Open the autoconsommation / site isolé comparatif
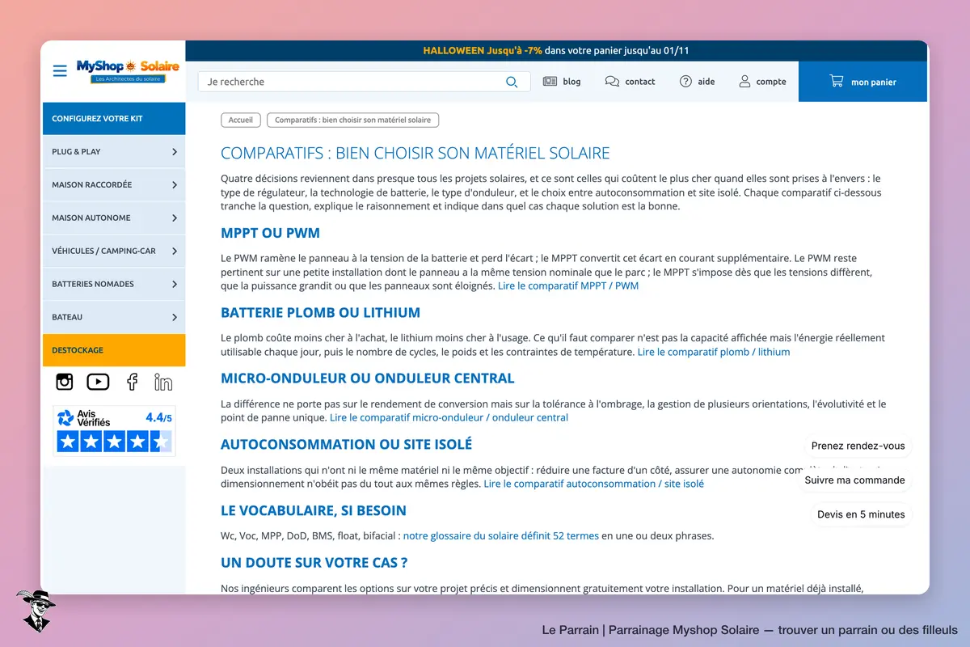 tap(593, 484)
